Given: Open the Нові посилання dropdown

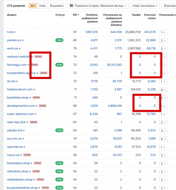Looking at the screenshot, I should [145, 6].
